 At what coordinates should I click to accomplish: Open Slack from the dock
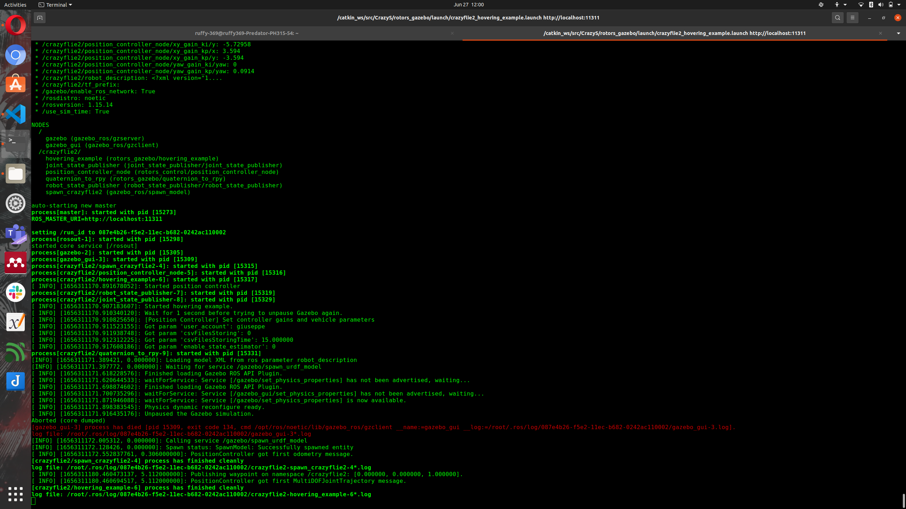pyautogui.click(x=16, y=292)
